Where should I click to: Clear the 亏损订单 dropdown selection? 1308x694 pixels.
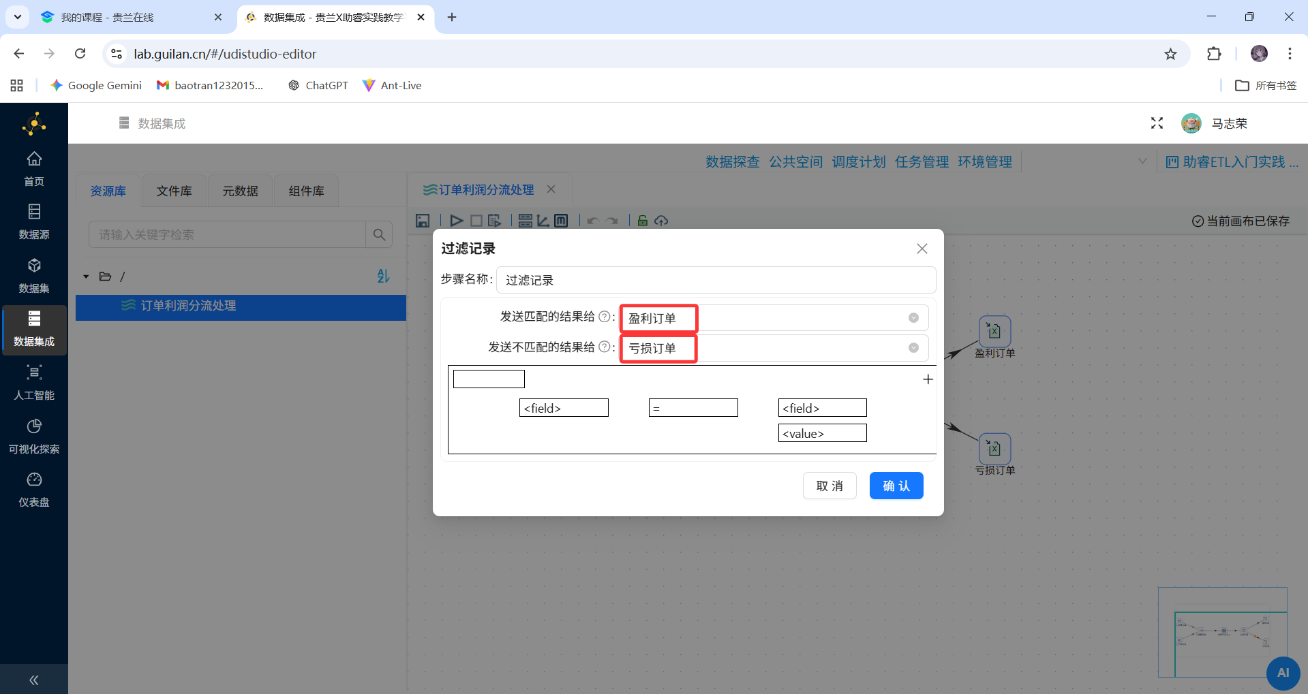click(x=913, y=348)
